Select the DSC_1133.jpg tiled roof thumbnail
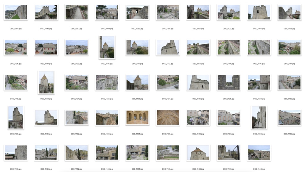 [107, 118]
